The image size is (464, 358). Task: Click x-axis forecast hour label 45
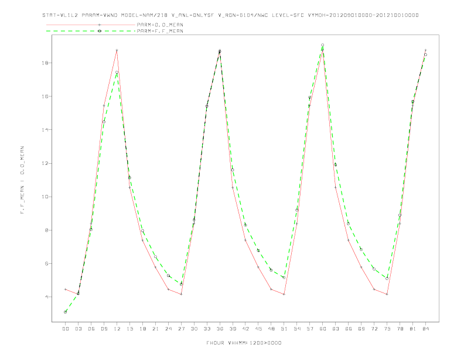pos(258,329)
